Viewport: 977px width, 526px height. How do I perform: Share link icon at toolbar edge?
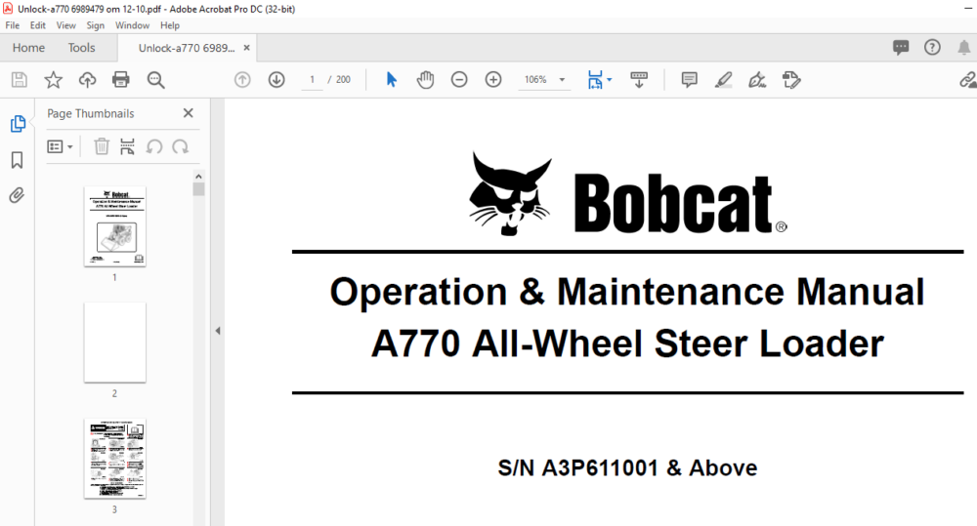click(x=967, y=80)
